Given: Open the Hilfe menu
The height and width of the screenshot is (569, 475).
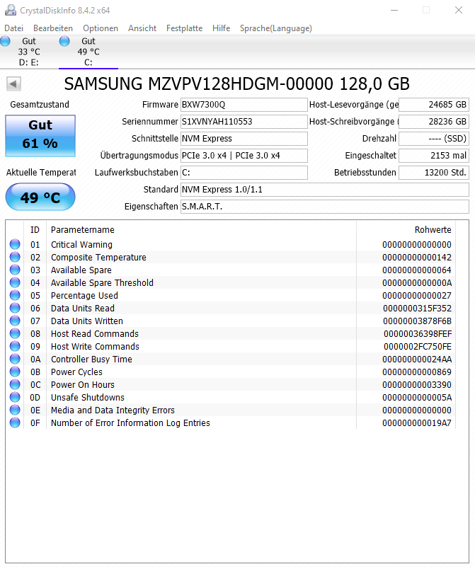Looking at the screenshot, I should point(222,28).
